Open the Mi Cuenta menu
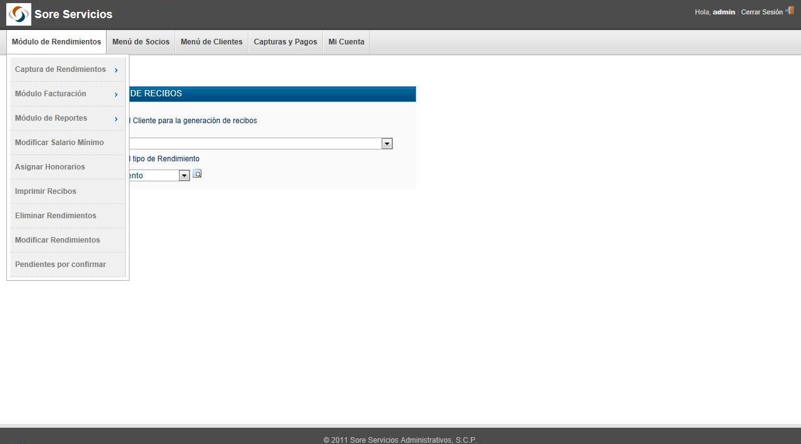Screen dimensions: 801x444 (346, 42)
